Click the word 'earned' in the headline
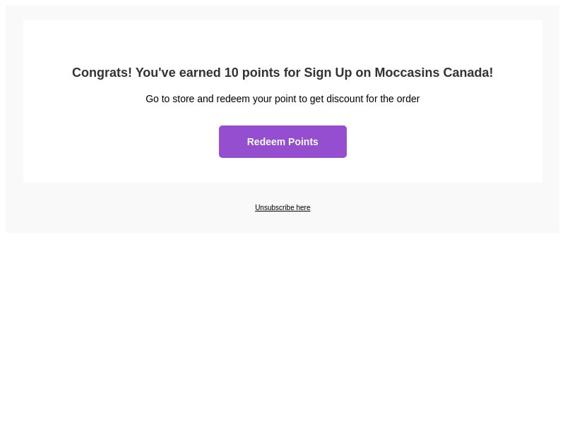 [x=200, y=73]
